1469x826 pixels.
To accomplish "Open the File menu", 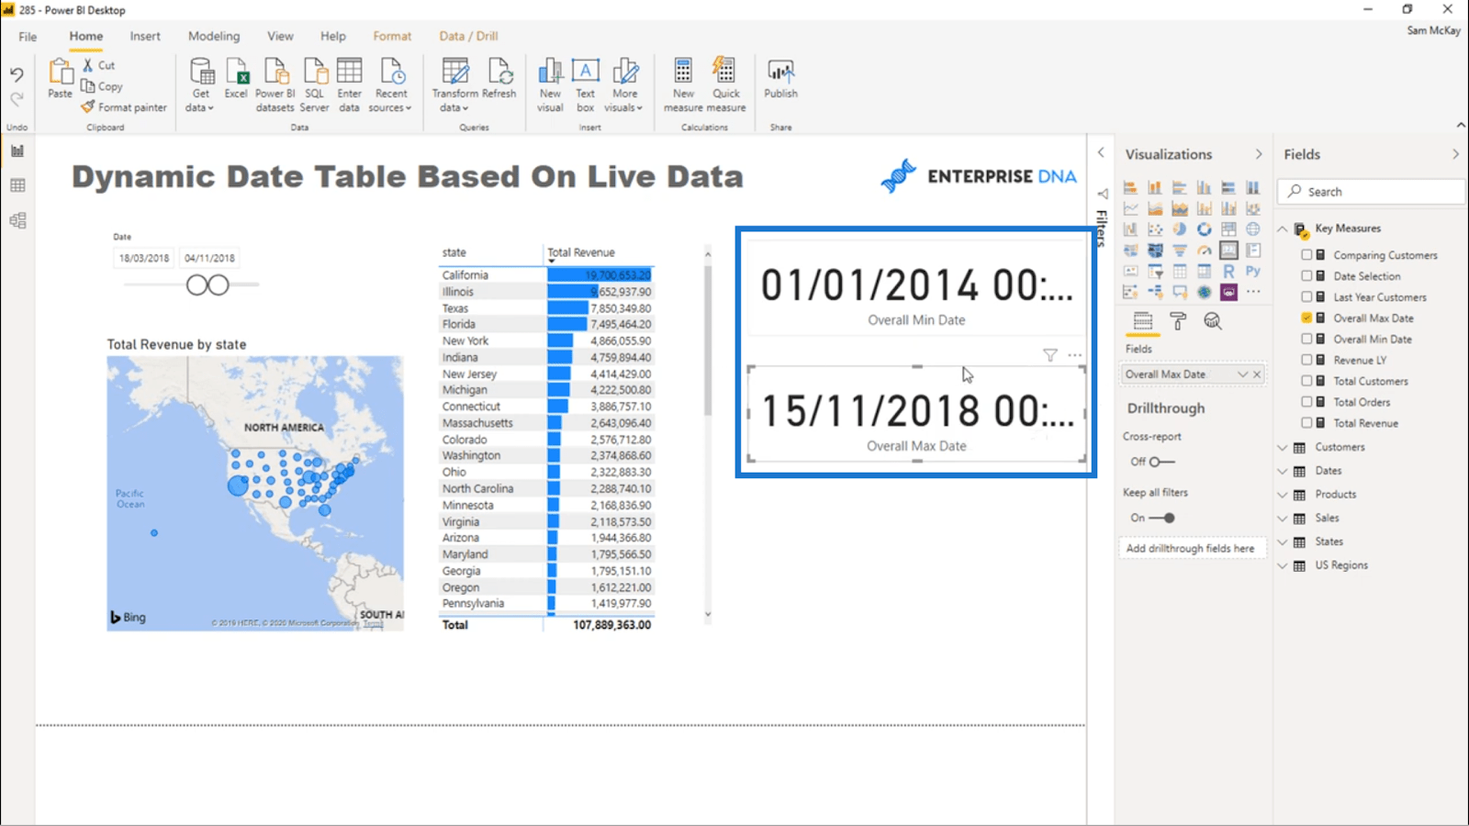I will point(28,37).
